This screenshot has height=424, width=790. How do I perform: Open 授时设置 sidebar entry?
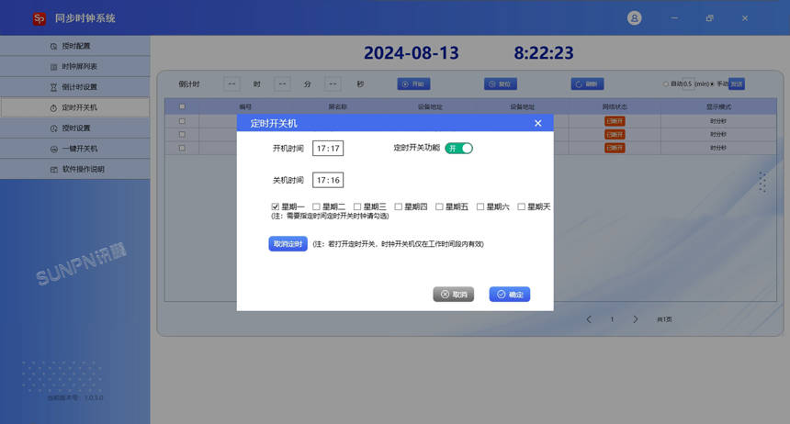tap(75, 128)
